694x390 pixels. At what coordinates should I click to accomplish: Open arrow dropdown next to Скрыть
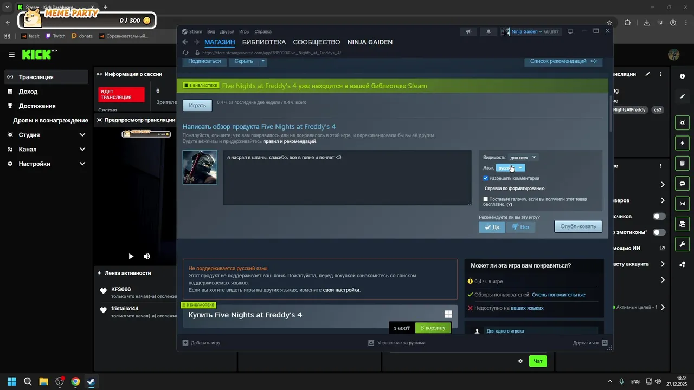263,61
